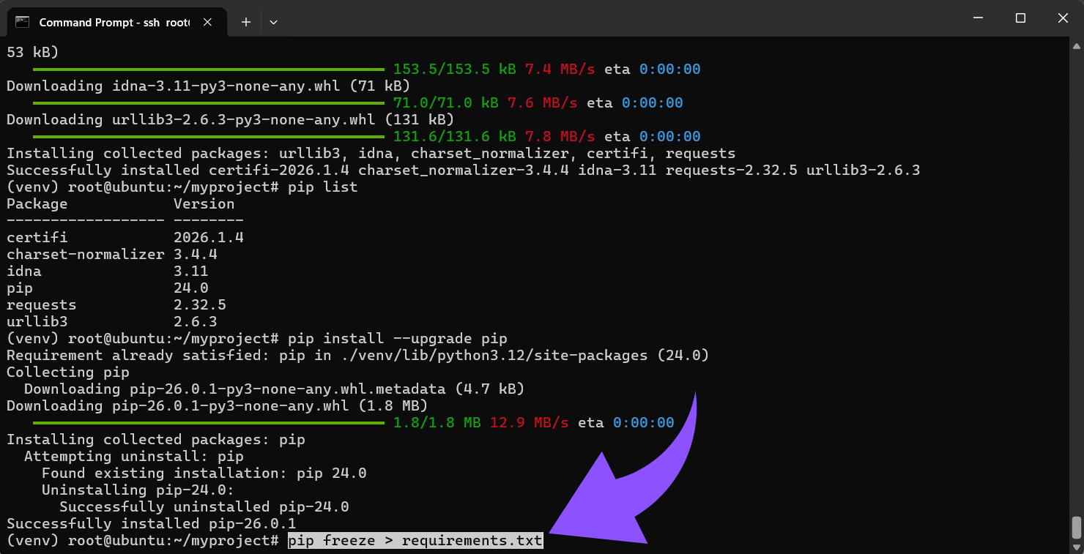Image resolution: width=1084 pixels, height=554 pixels.
Task: Close the terminal window
Action: [x=1063, y=18]
